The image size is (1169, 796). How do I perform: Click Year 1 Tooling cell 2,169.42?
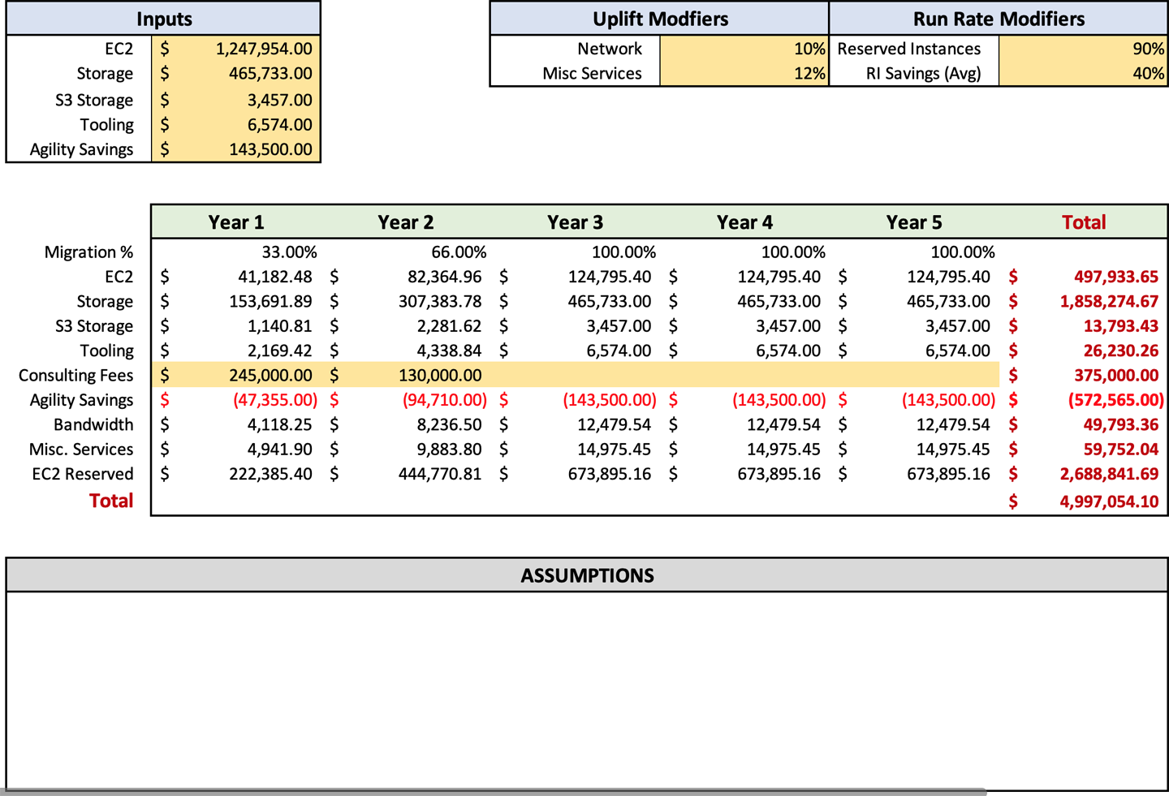[279, 351]
